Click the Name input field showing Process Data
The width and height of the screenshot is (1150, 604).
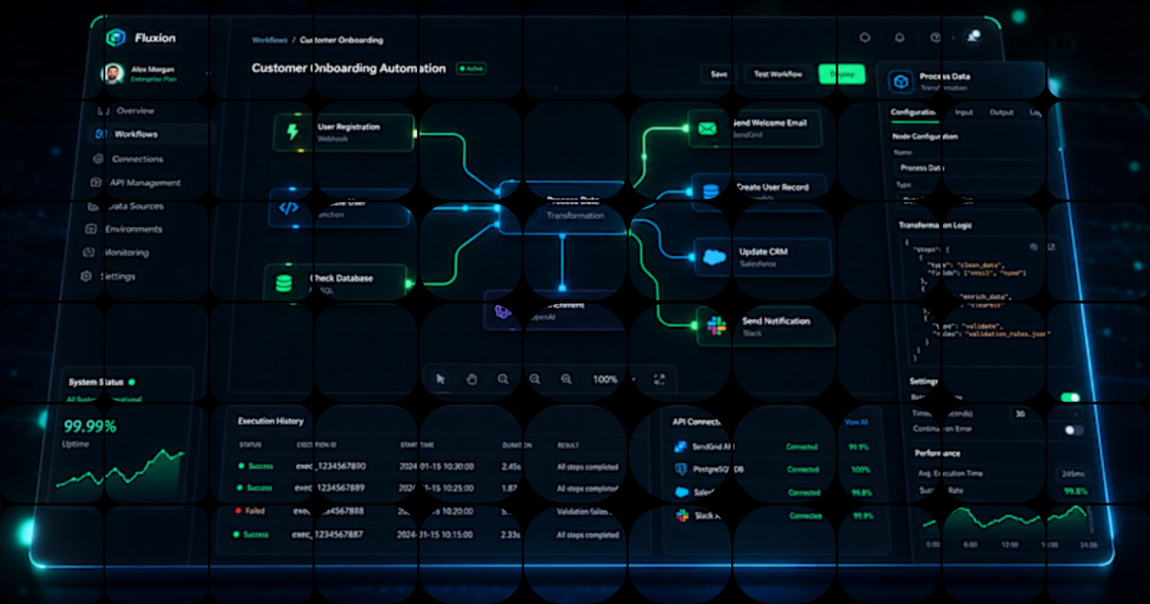[x=973, y=168]
